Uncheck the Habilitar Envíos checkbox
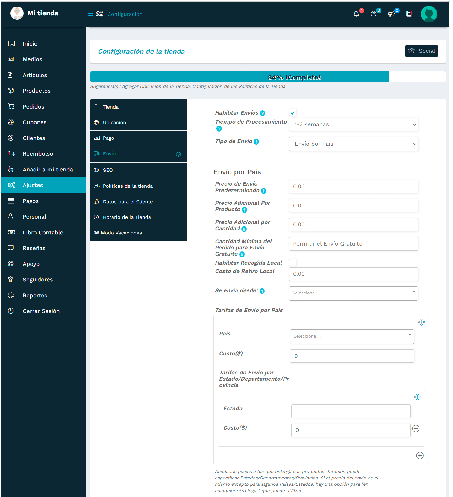Viewport: 453px width, 497px height. click(x=293, y=112)
